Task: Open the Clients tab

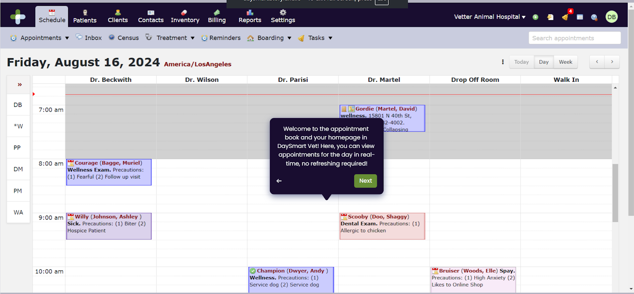Action: [118, 16]
